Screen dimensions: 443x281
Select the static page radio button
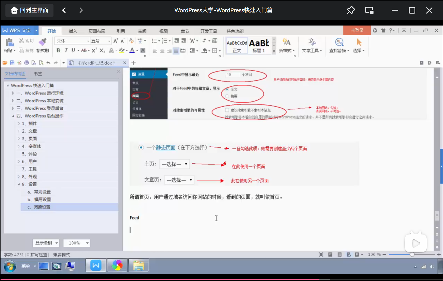(x=141, y=147)
